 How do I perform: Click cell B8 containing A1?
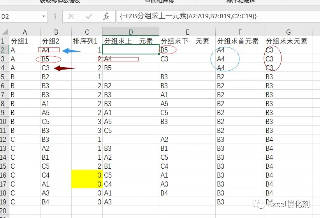56,103
